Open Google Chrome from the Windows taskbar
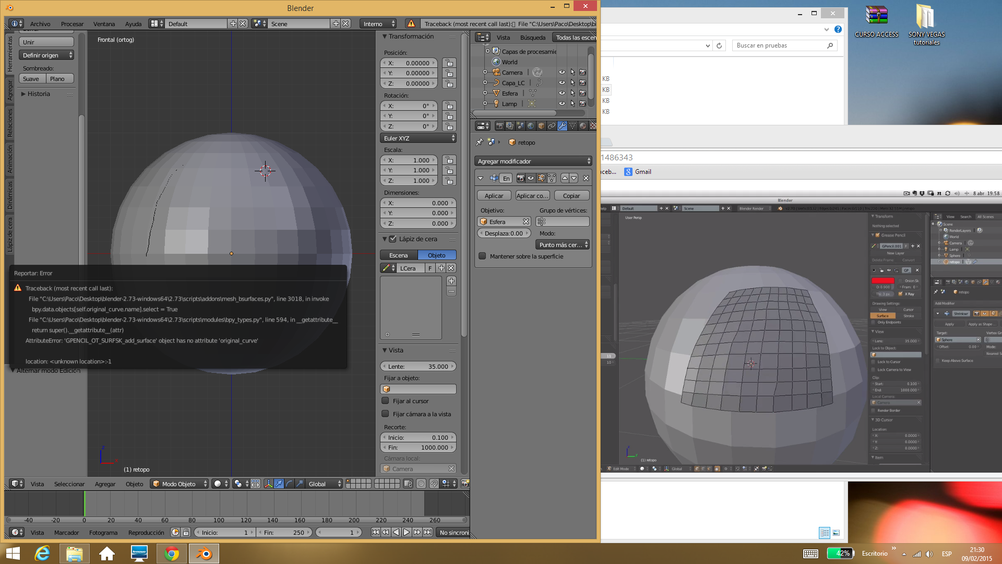Screen dimensions: 1002x564 [172, 554]
